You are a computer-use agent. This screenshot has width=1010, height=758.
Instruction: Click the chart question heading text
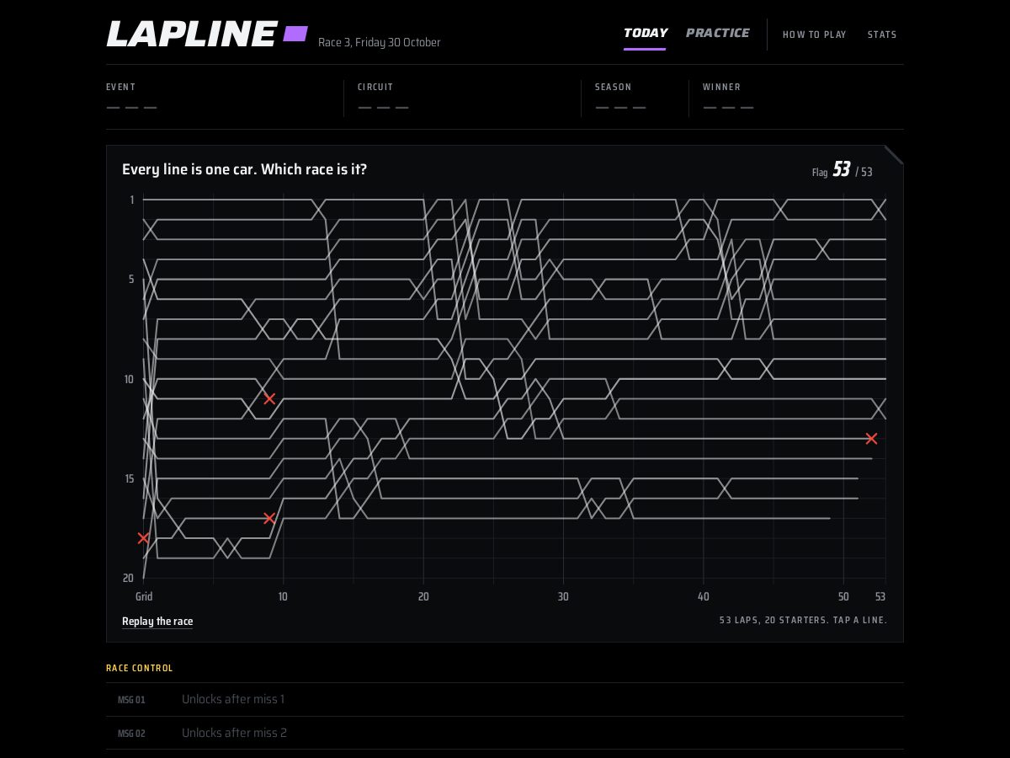(x=244, y=169)
